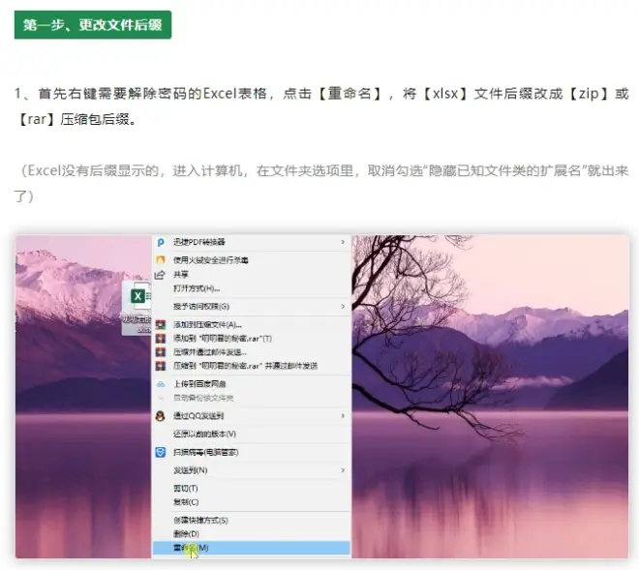Click 创建快捷方式(S) menu entry
This screenshot has height=570, width=639.
200,521
